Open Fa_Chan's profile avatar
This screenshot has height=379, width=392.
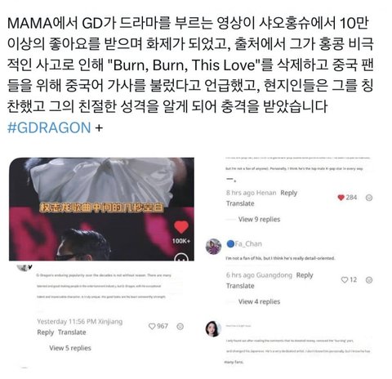pyautogui.click(x=213, y=246)
